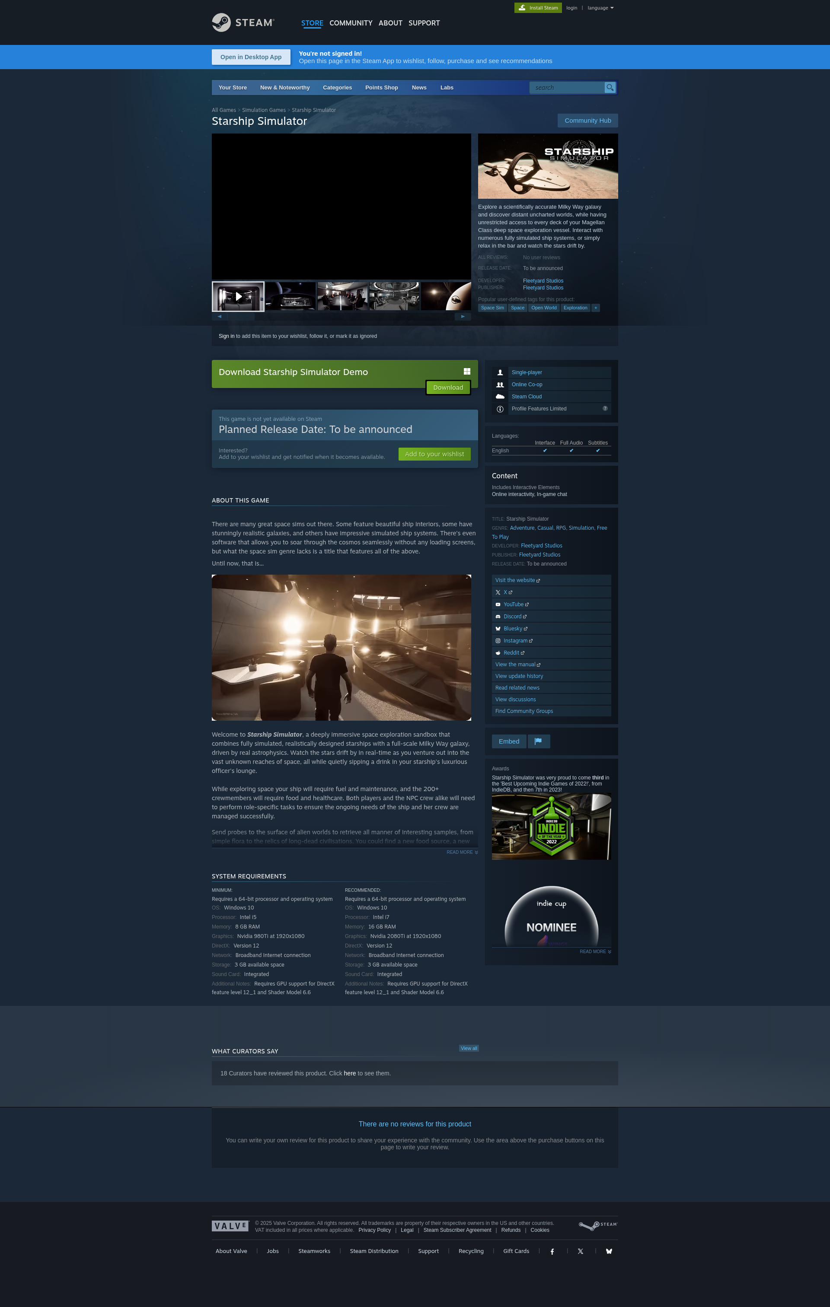This screenshot has width=830, height=1307.
Task: Click View update history
Action: coord(551,676)
